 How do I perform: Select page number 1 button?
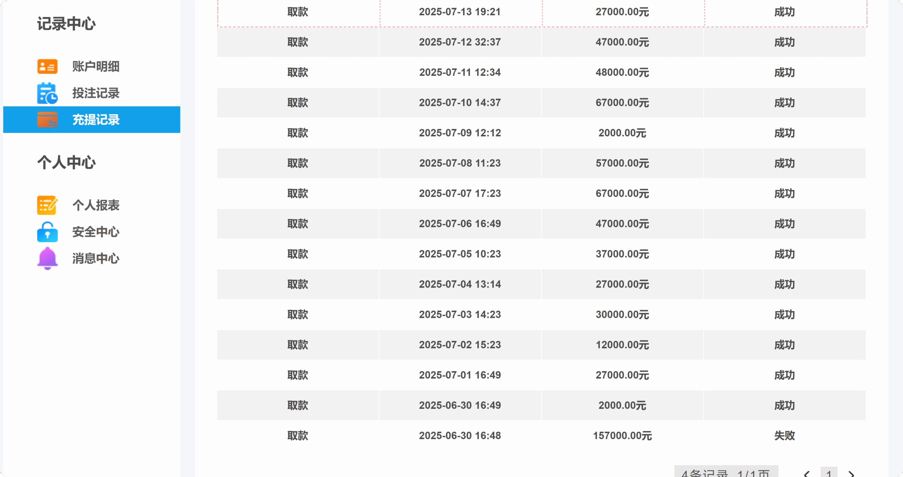[x=829, y=472]
